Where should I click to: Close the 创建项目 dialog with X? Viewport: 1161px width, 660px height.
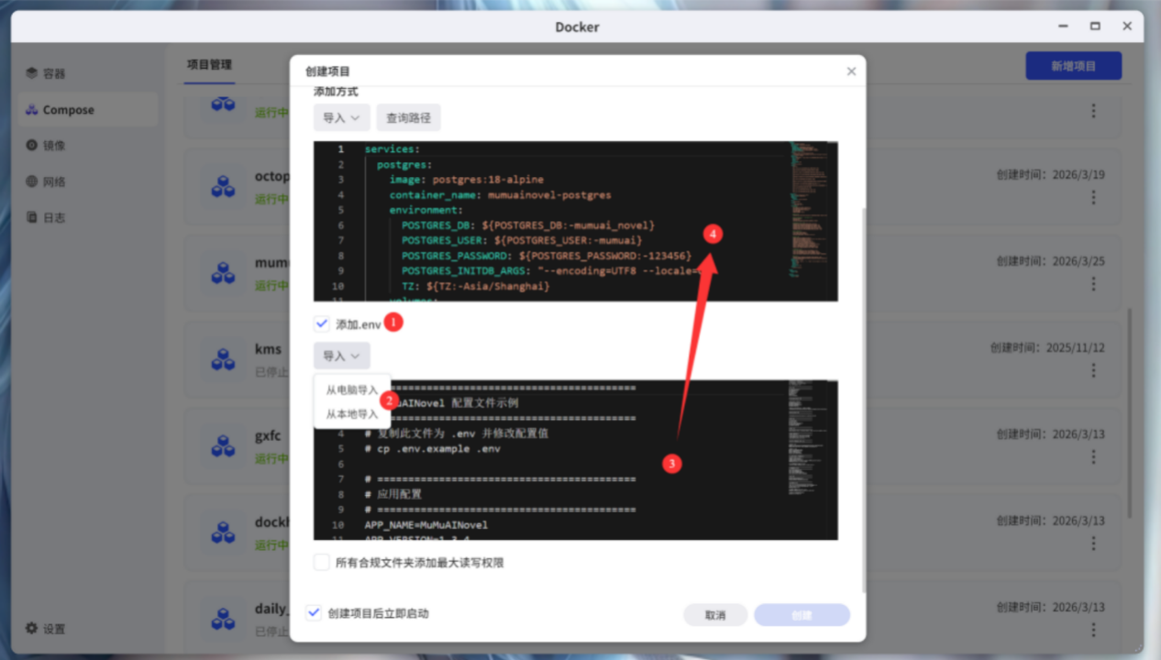click(851, 71)
